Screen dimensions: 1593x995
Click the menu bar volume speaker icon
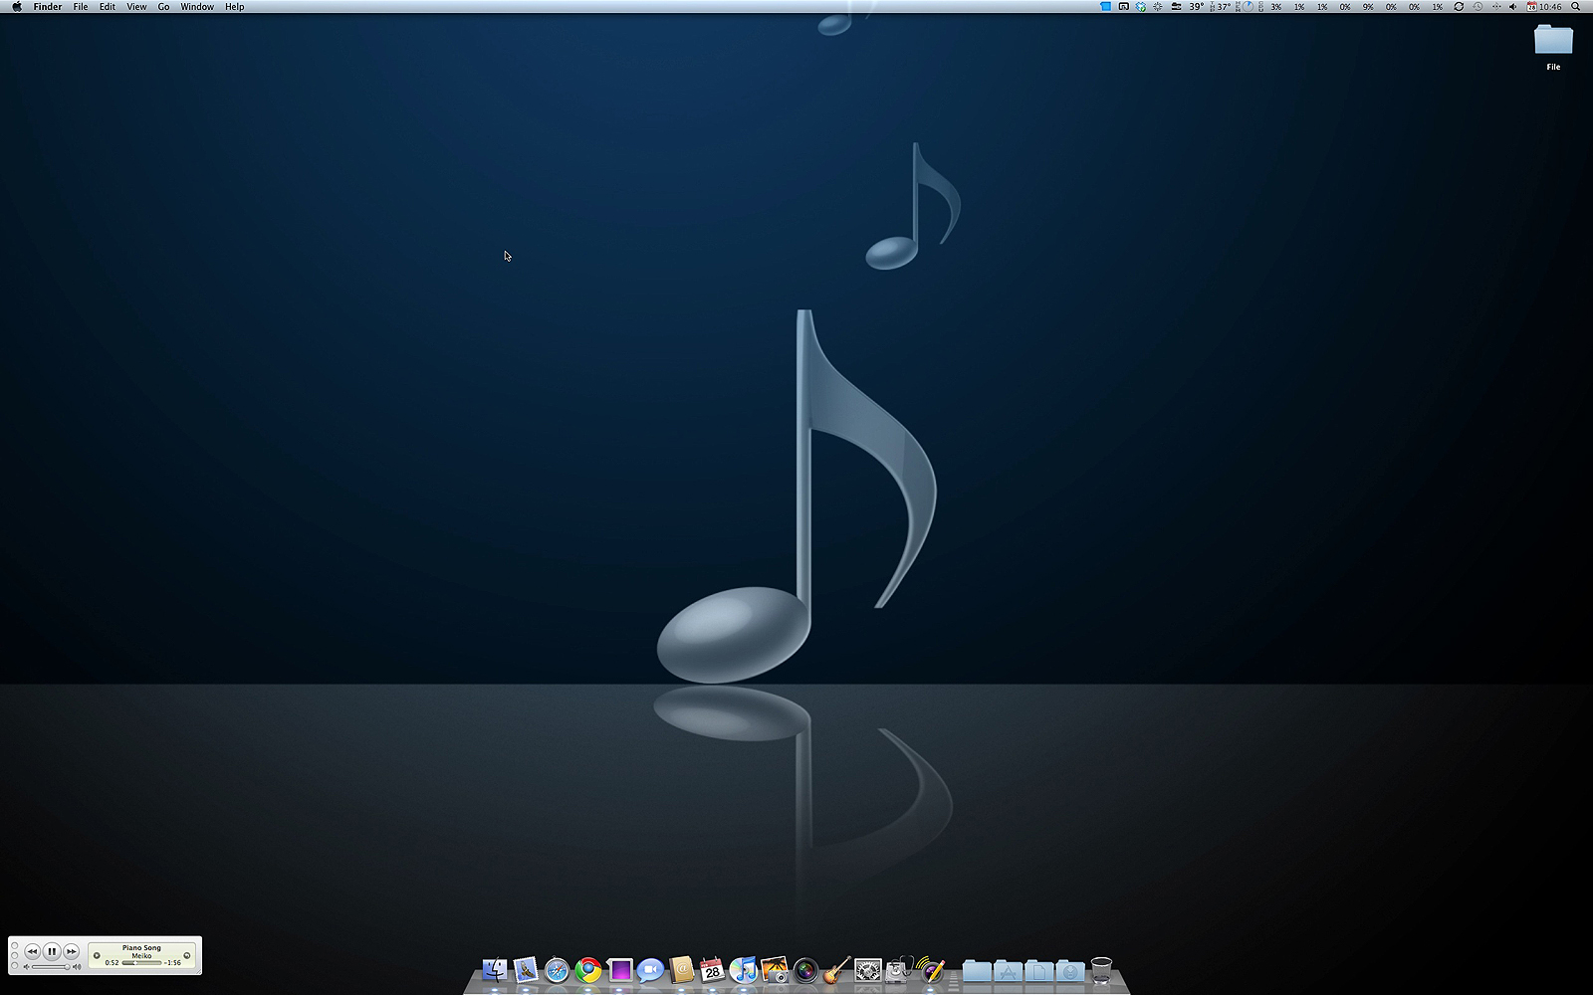pyautogui.click(x=1513, y=7)
